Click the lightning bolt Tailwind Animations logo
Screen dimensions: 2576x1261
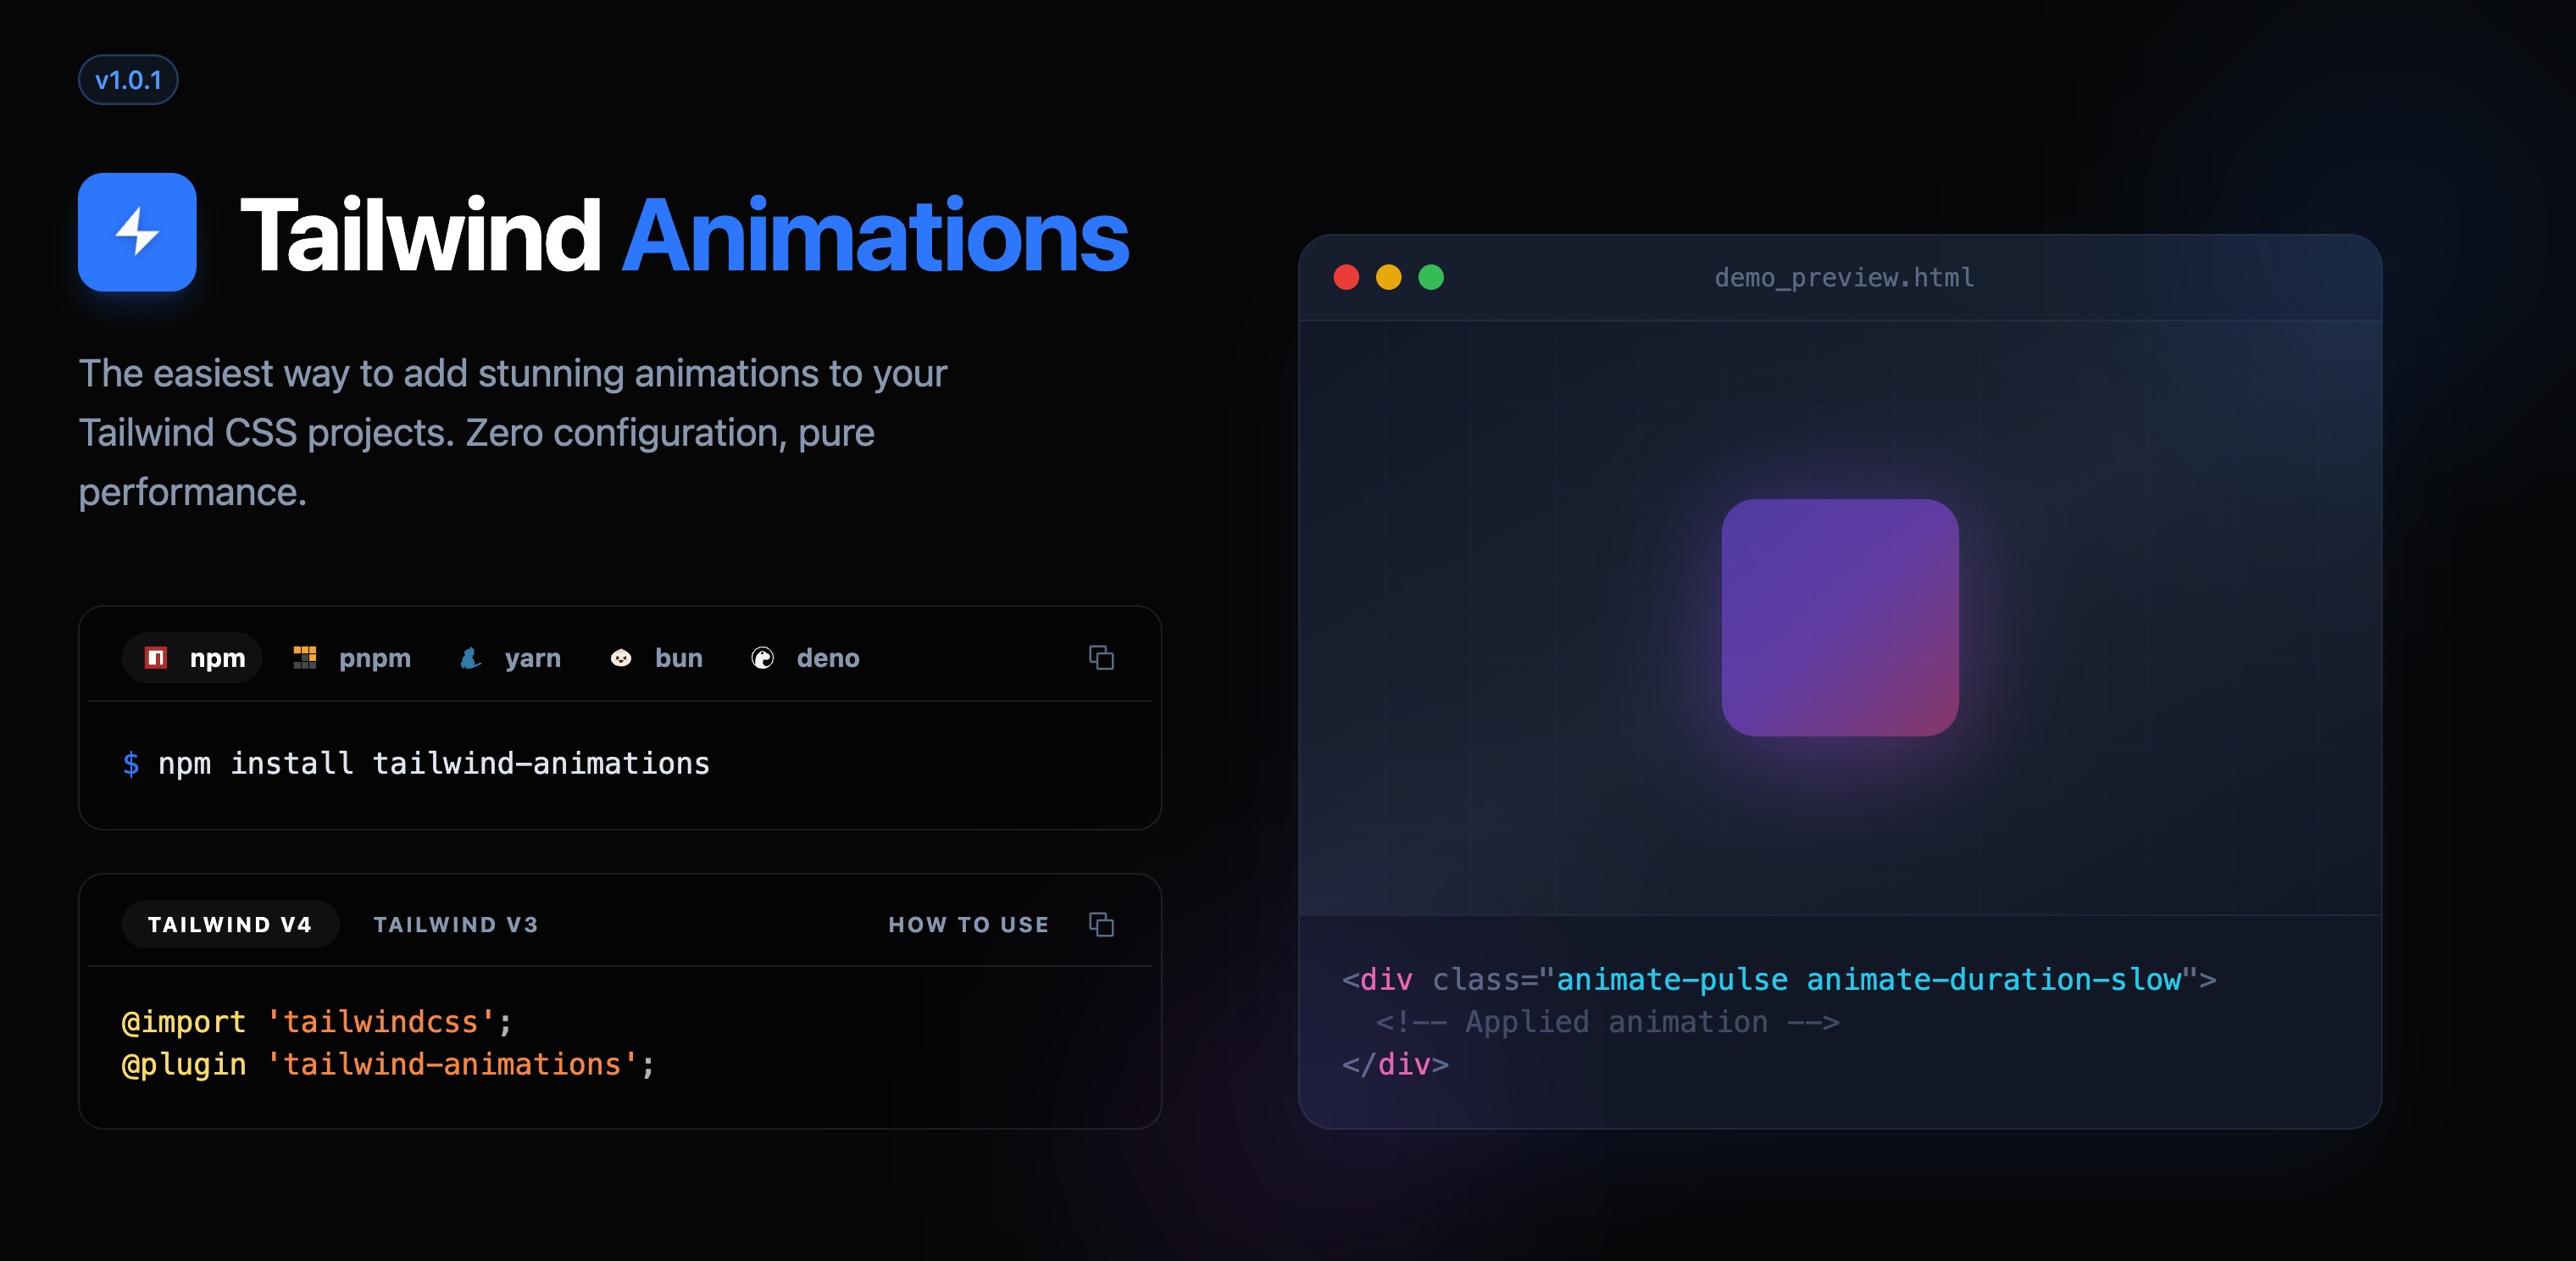[x=137, y=231]
